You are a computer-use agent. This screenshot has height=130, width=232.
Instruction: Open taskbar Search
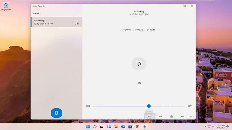(95, 127)
